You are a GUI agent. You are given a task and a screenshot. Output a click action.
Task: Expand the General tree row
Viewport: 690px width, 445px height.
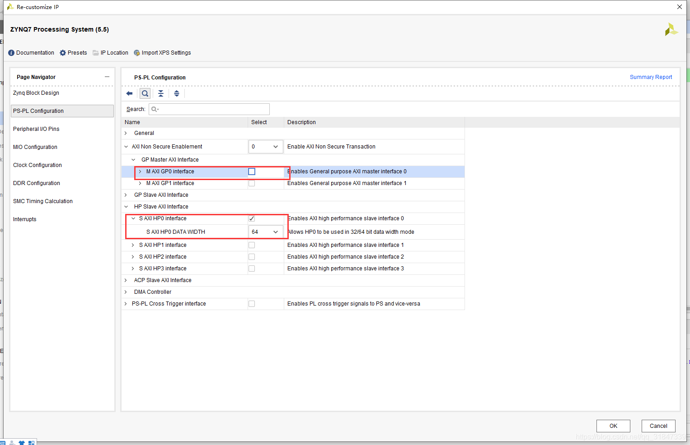[126, 133]
